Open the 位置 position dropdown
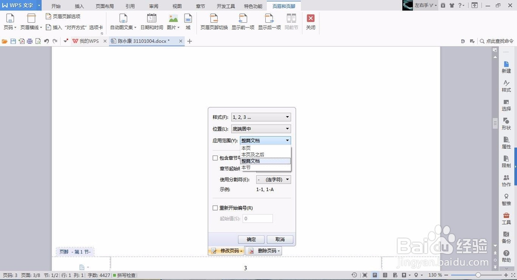This screenshot has width=517, height=280. pos(261,129)
